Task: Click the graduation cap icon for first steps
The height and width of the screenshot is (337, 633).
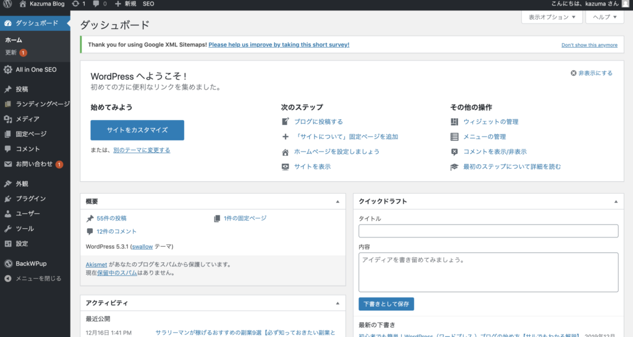Action: coord(454,167)
